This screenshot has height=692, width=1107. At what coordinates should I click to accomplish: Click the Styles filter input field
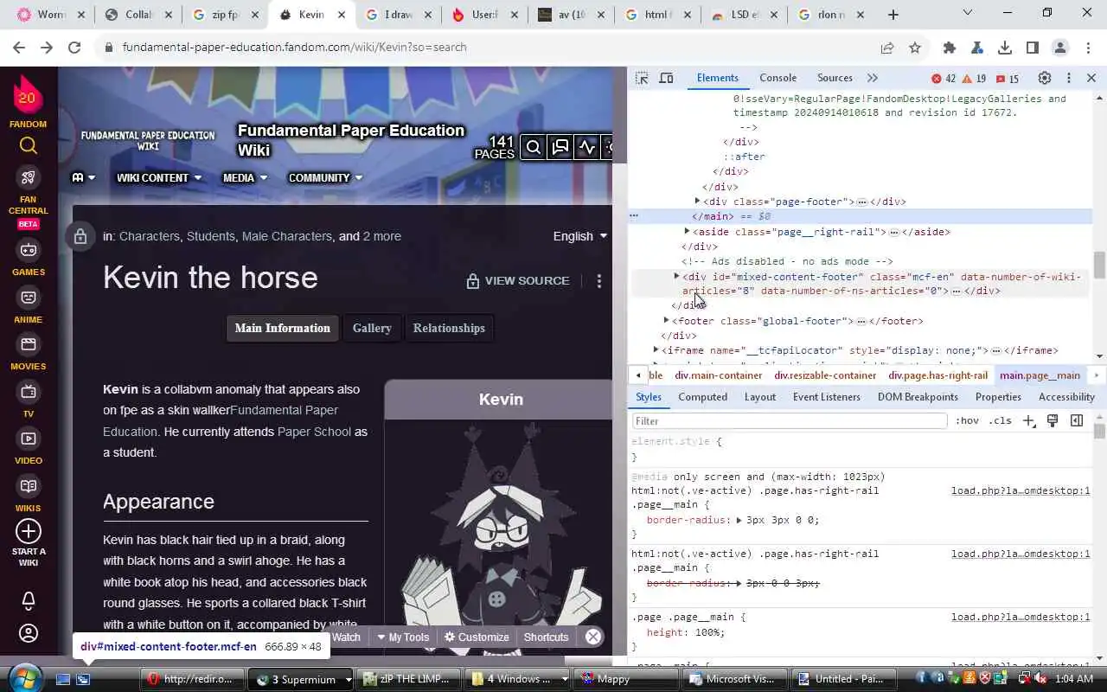coord(790,421)
